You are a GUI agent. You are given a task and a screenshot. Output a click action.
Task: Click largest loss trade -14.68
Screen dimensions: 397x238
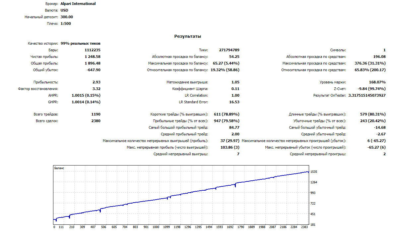[380, 127]
